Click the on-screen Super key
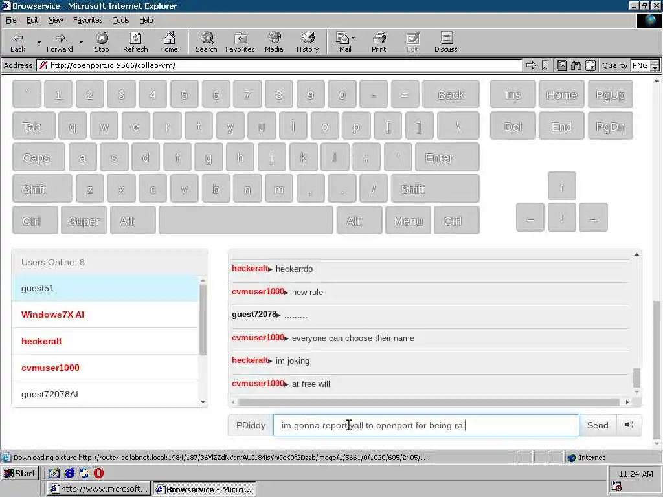663x497 pixels. point(84,220)
